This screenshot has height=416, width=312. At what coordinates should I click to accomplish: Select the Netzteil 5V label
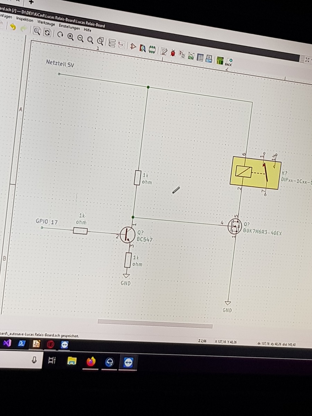coord(60,63)
